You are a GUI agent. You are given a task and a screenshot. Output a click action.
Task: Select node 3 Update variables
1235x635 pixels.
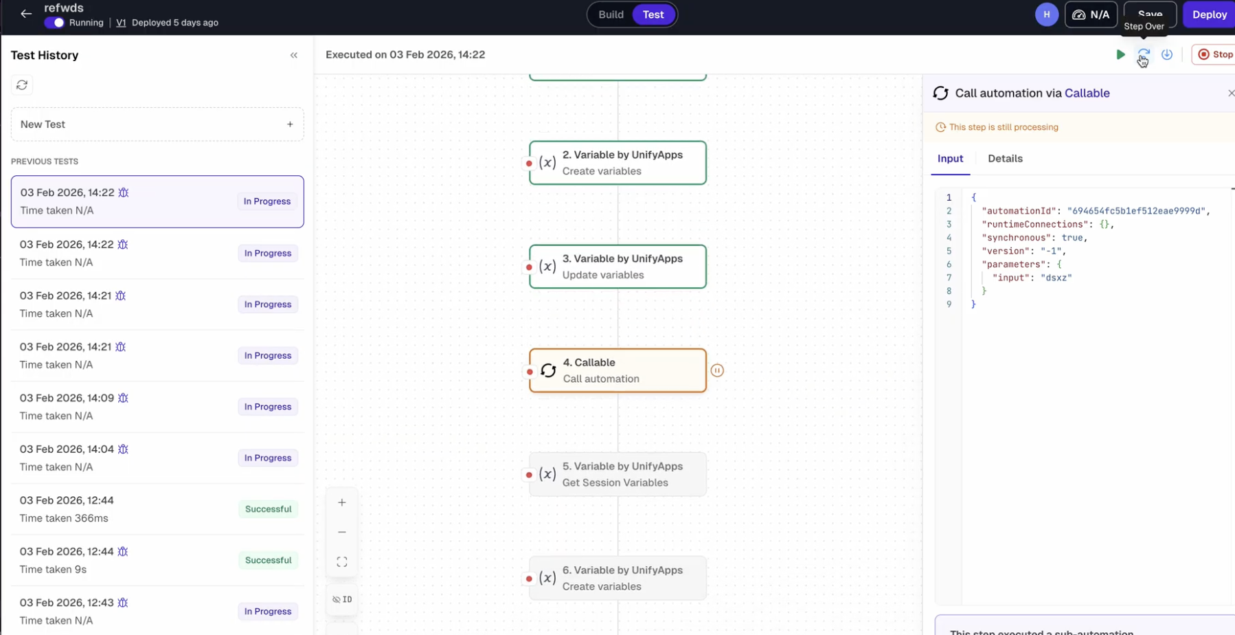coord(617,267)
